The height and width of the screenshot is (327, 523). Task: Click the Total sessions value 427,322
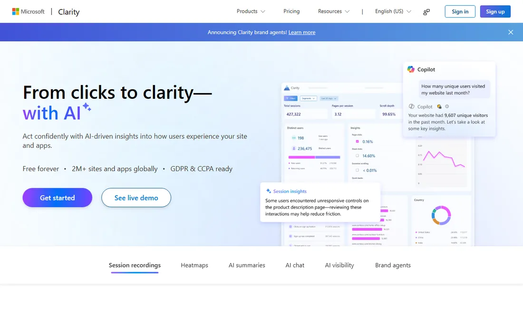point(293,114)
